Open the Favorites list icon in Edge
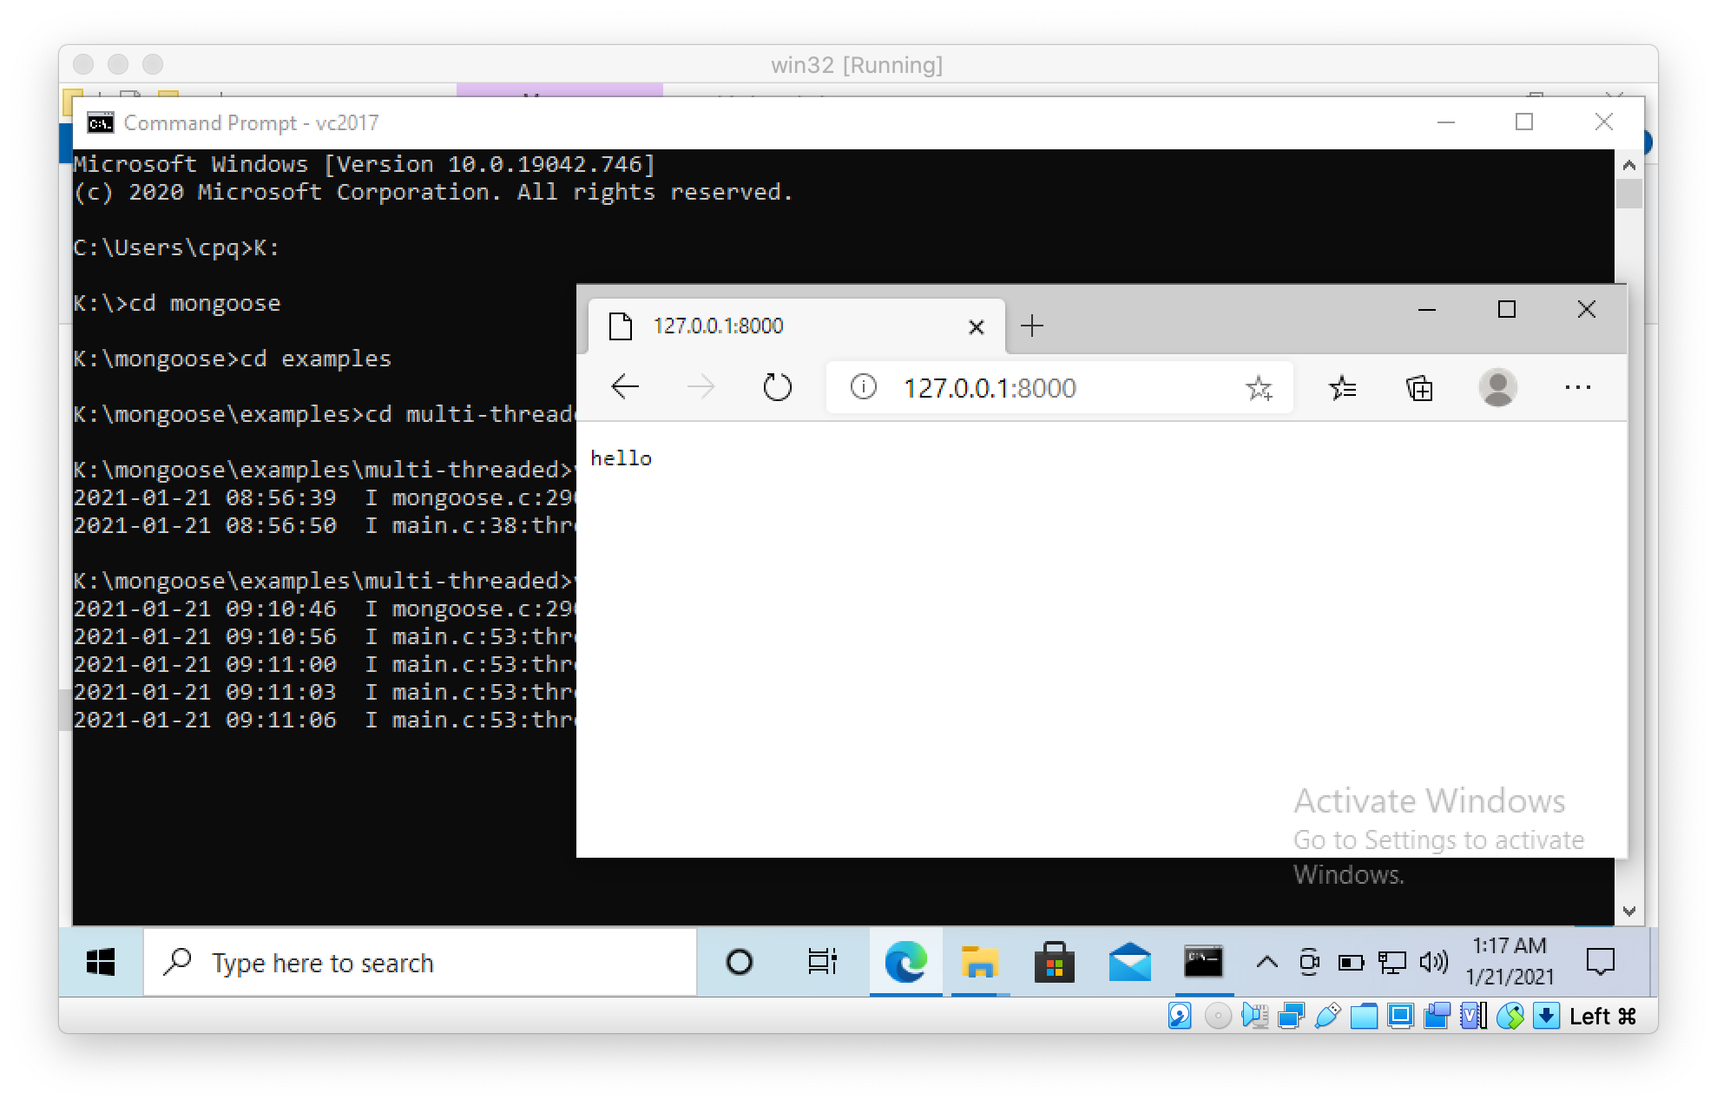 (1342, 388)
